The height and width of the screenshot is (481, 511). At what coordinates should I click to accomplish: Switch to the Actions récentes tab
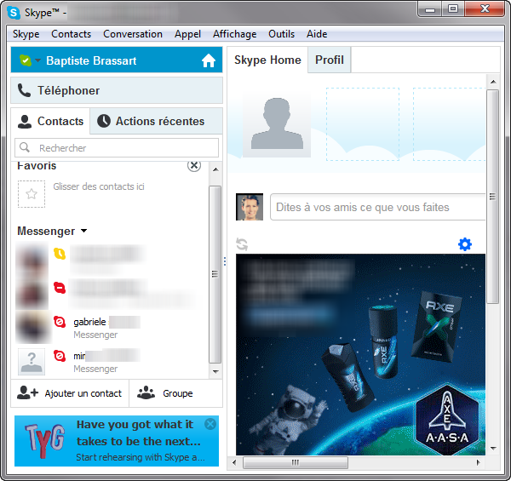point(157,121)
